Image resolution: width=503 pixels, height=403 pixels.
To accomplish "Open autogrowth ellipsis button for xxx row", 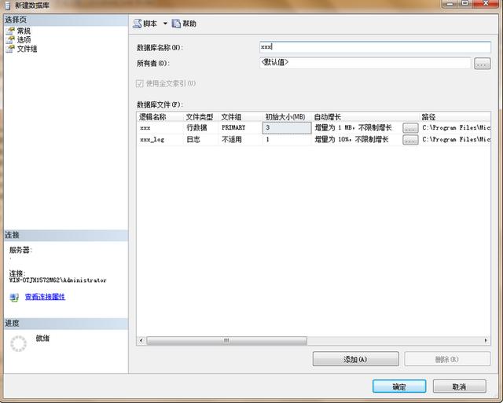I will (x=410, y=128).
